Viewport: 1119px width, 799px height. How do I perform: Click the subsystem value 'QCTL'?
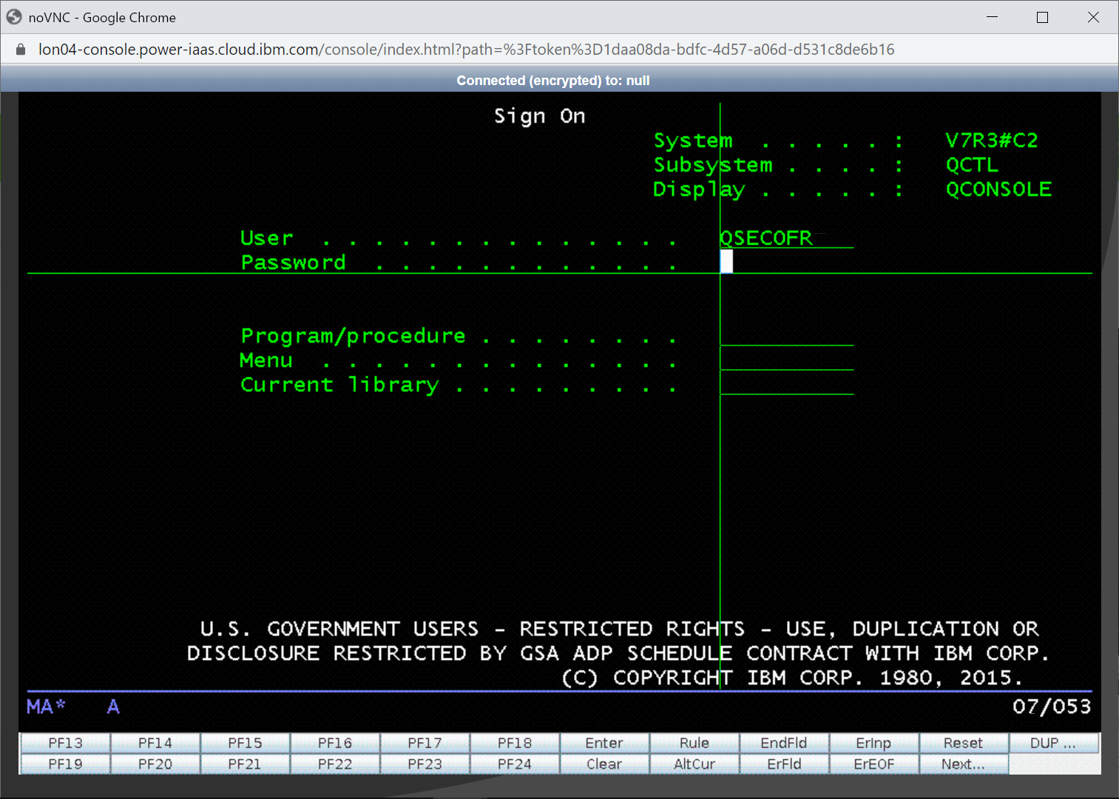coord(973,165)
